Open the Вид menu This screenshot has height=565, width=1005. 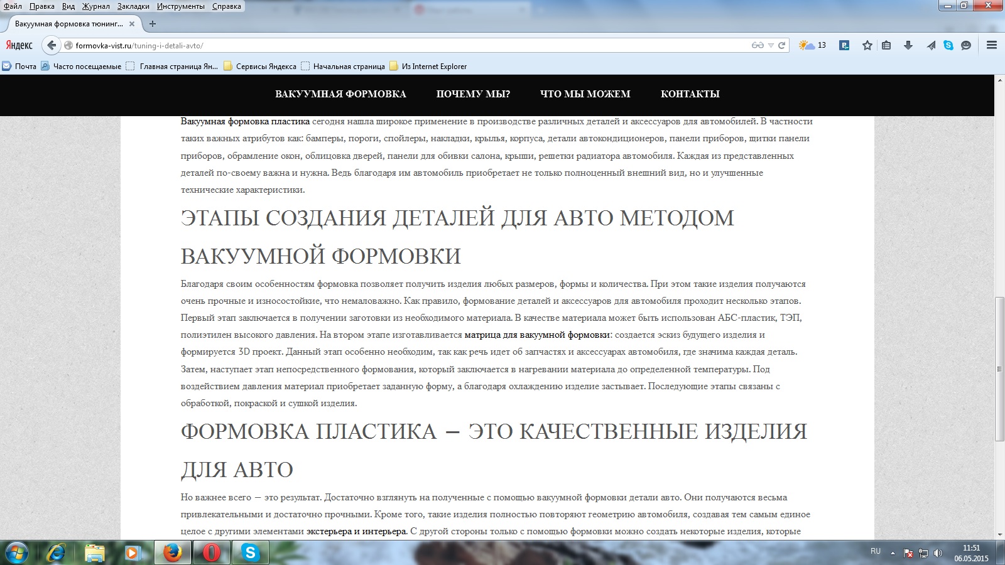click(68, 6)
